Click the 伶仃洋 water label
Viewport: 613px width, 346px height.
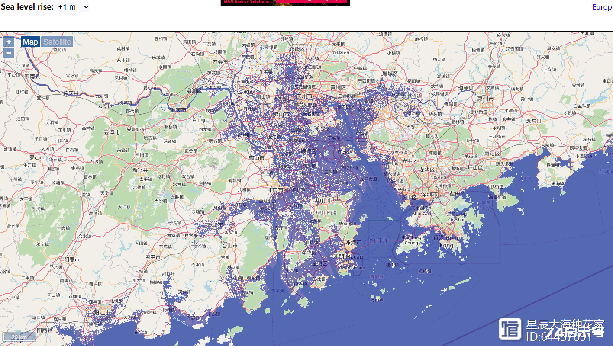tap(379, 240)
